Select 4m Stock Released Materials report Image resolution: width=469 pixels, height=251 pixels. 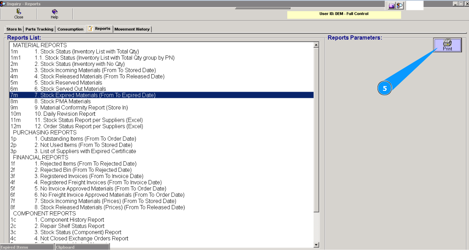(162, 77)
